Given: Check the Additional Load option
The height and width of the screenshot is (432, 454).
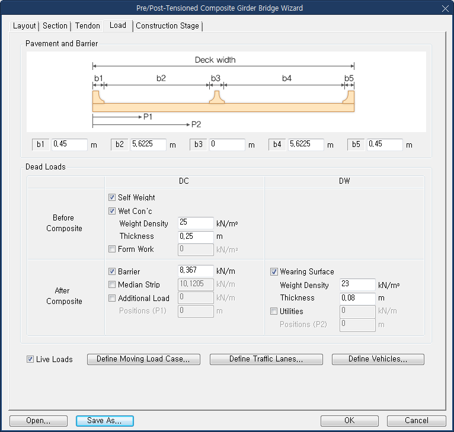Looking at the screenshot, I should click(x=112, y=298).
